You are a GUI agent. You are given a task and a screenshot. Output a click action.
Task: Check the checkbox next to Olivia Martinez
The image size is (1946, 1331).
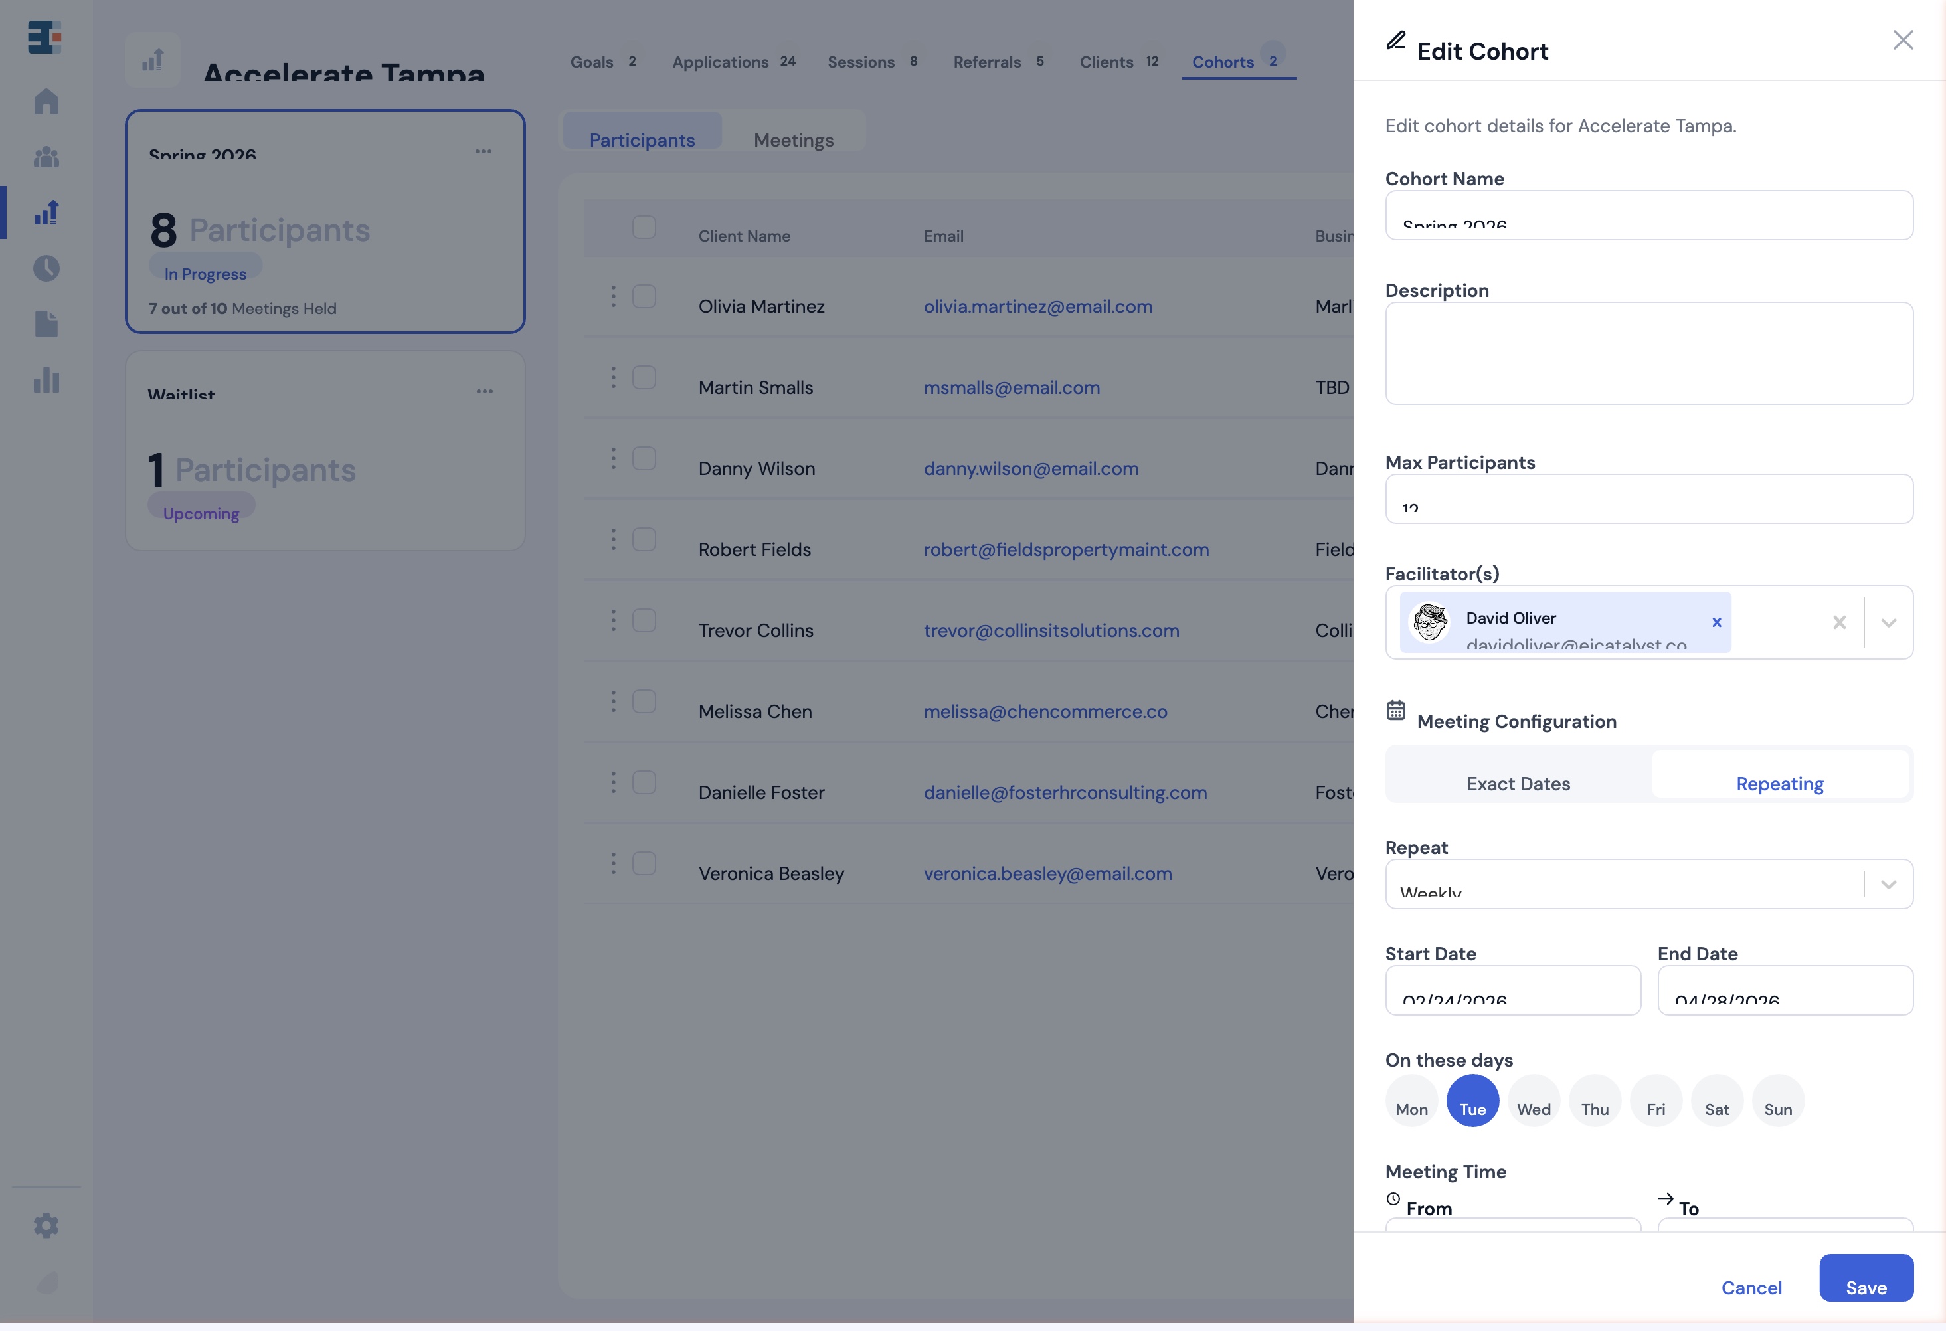(x=644, y=296)
